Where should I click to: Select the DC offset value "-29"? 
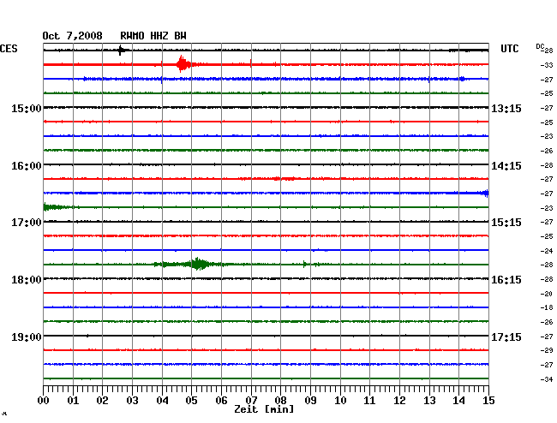(x=547, y=350)
